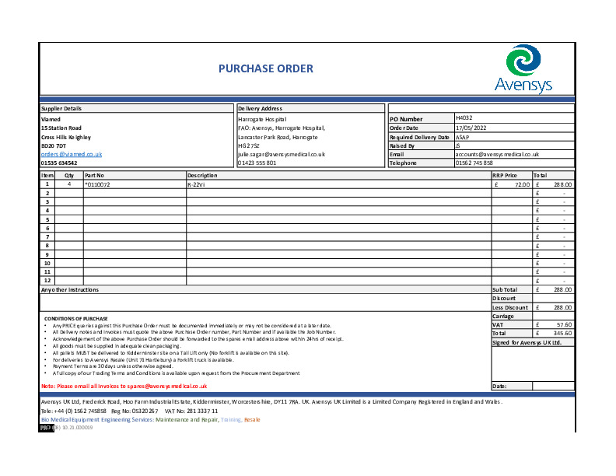The image size is (616, 476).
Task: Select the R-22Vi description cell
Action: [338, 184]
